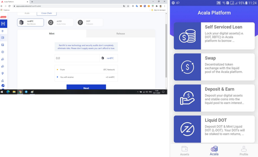Click the RenVM risk warning notice

[86, 47]
